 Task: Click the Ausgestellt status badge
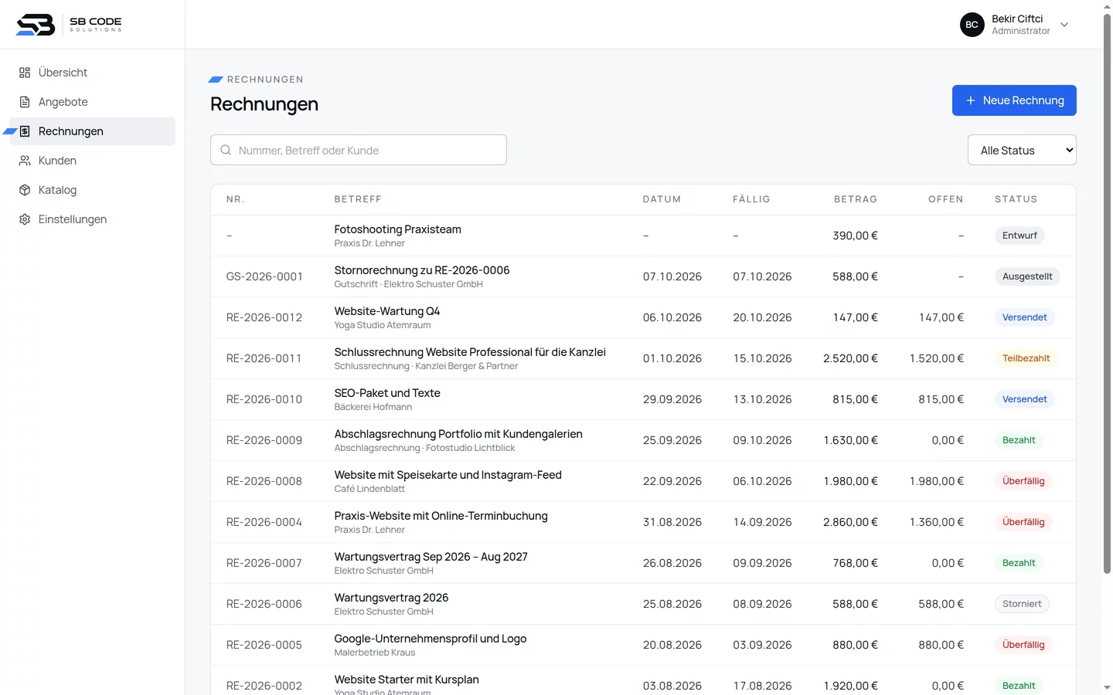pyautogui.click(x=1027, y=276)
